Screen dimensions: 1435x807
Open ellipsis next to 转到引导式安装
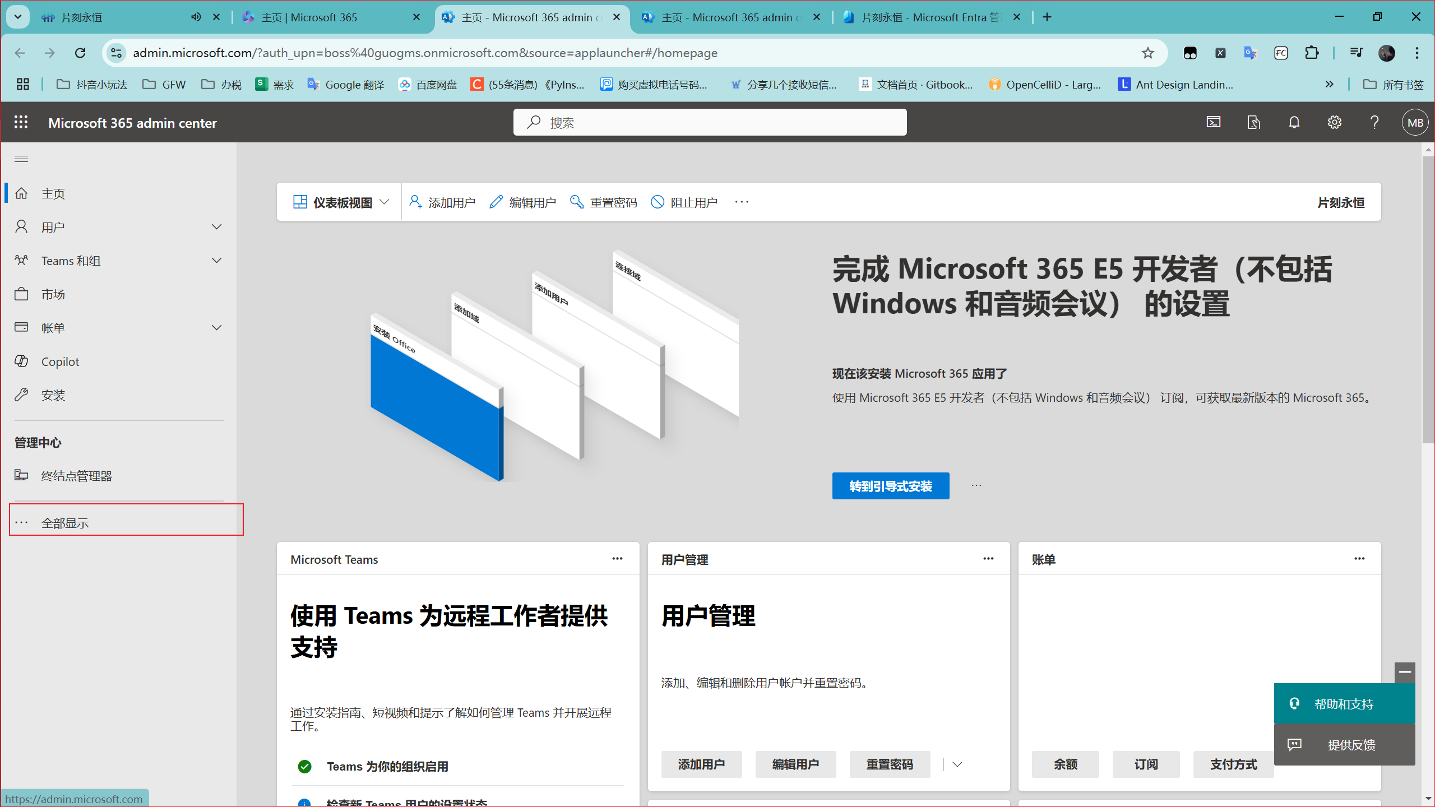pyautogui.click(x=976, y=485)
